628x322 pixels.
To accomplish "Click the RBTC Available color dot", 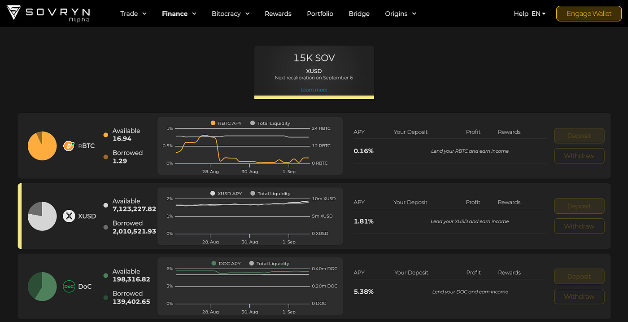I will coord(105,135).
